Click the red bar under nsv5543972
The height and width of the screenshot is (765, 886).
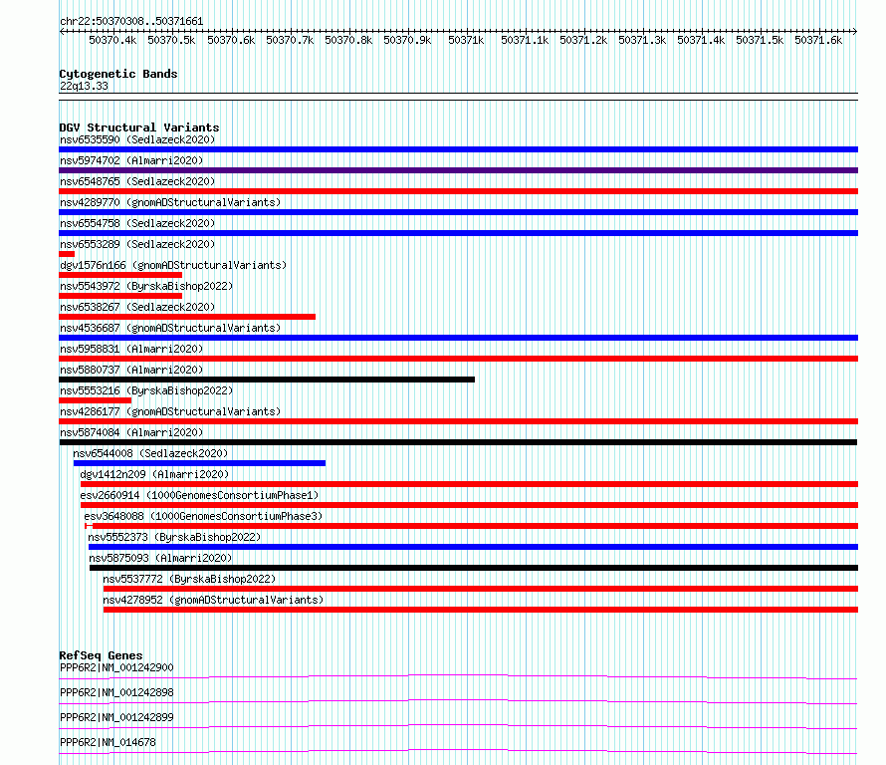[x=120, y=296]
